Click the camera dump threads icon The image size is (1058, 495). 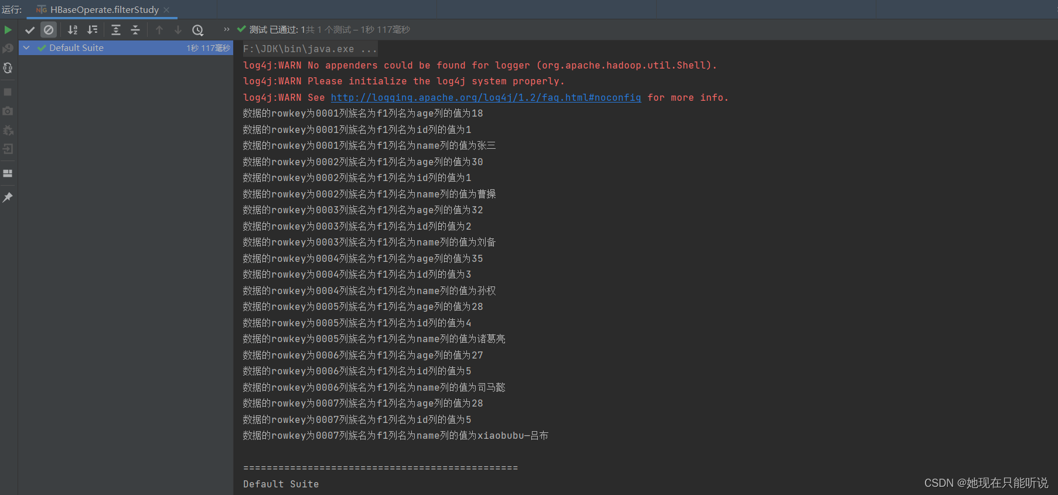(8, 111)
